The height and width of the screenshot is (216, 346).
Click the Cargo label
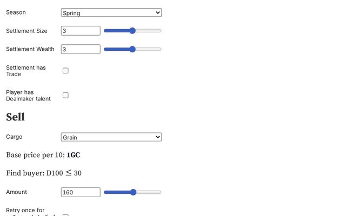click(x=14, y=137)
